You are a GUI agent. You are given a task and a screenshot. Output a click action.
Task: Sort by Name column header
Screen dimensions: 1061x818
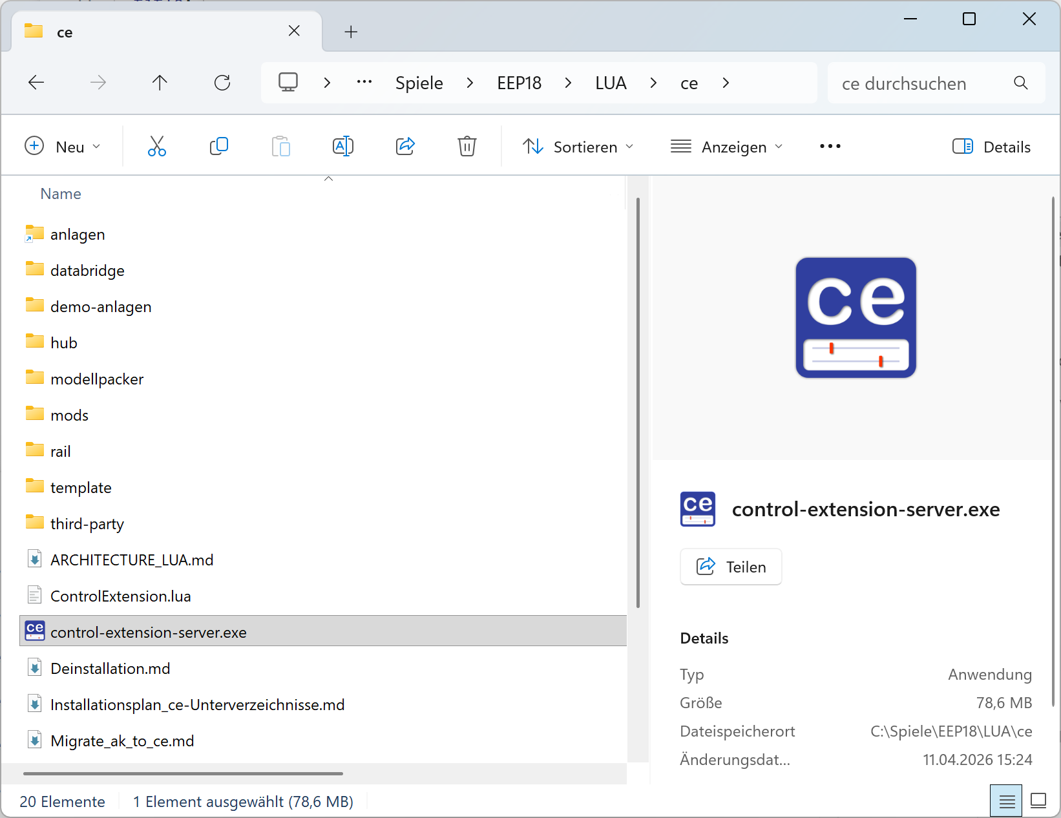click(x=61, y=194)
